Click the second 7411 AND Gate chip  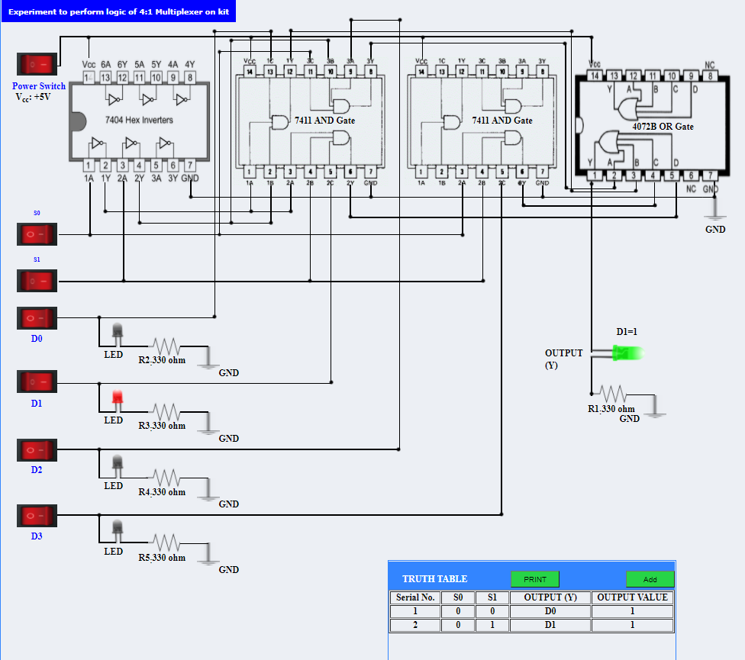point(482,121)
